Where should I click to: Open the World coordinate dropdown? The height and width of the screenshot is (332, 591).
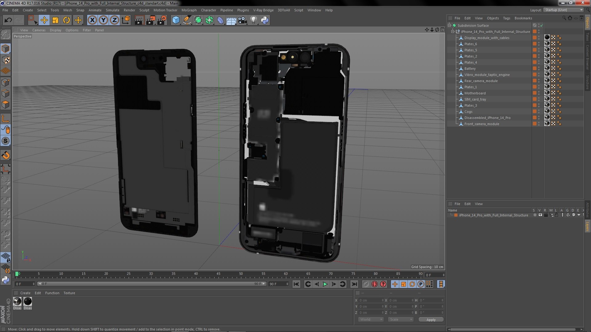pos(371,319)
